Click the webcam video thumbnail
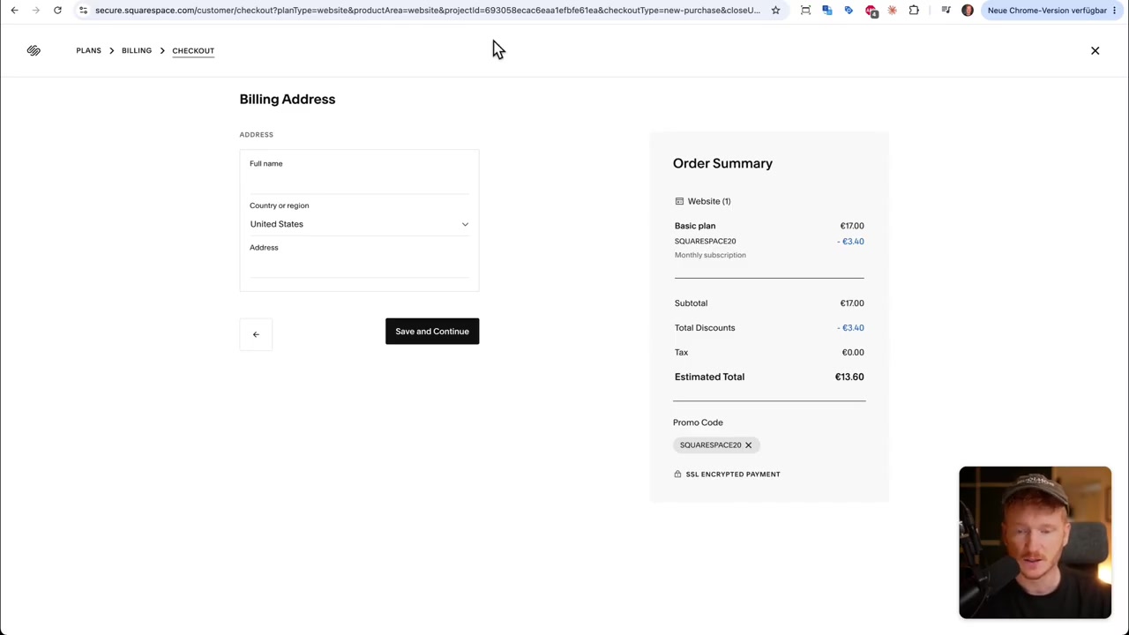Viewport: 1129px width, 635px height. [x=1035, y=542]
